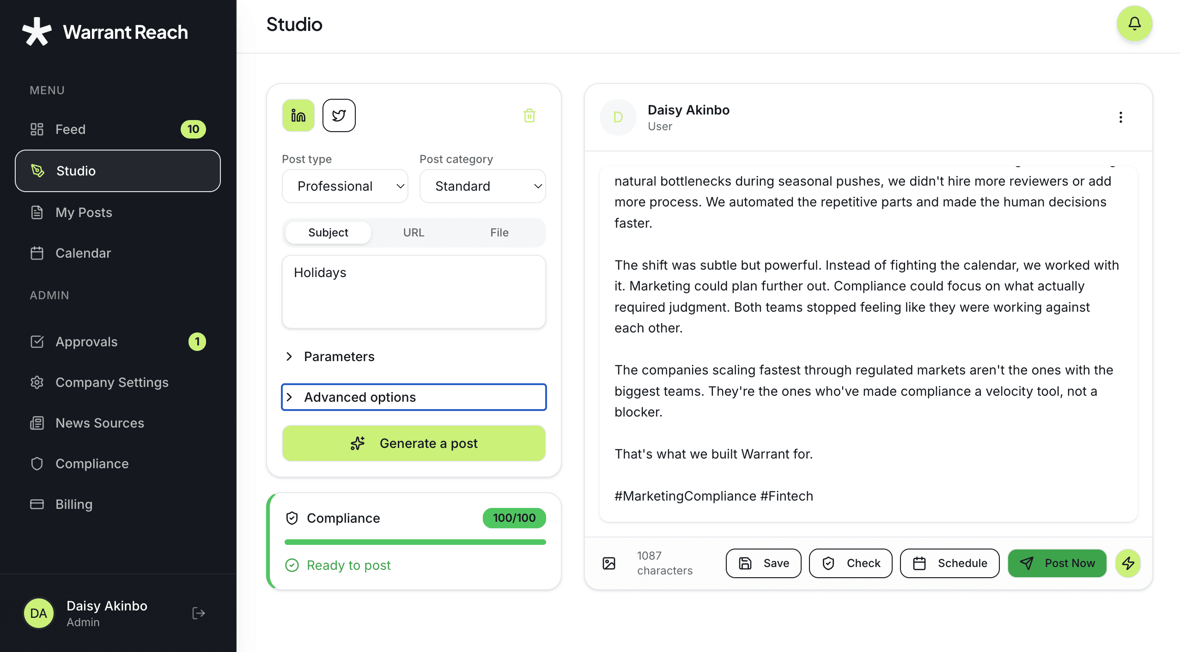The height and width of the screenshot is (652, 1180).
Task: Click the Holidays subject text field
Action: (x=414, y=292)
